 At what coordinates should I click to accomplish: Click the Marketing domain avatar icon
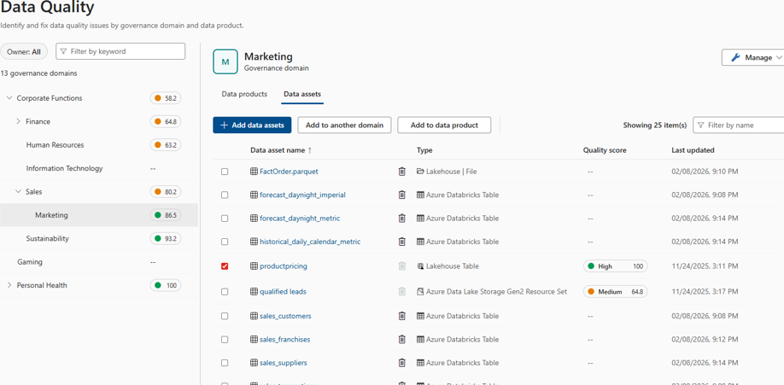click(x=225, y=61)
